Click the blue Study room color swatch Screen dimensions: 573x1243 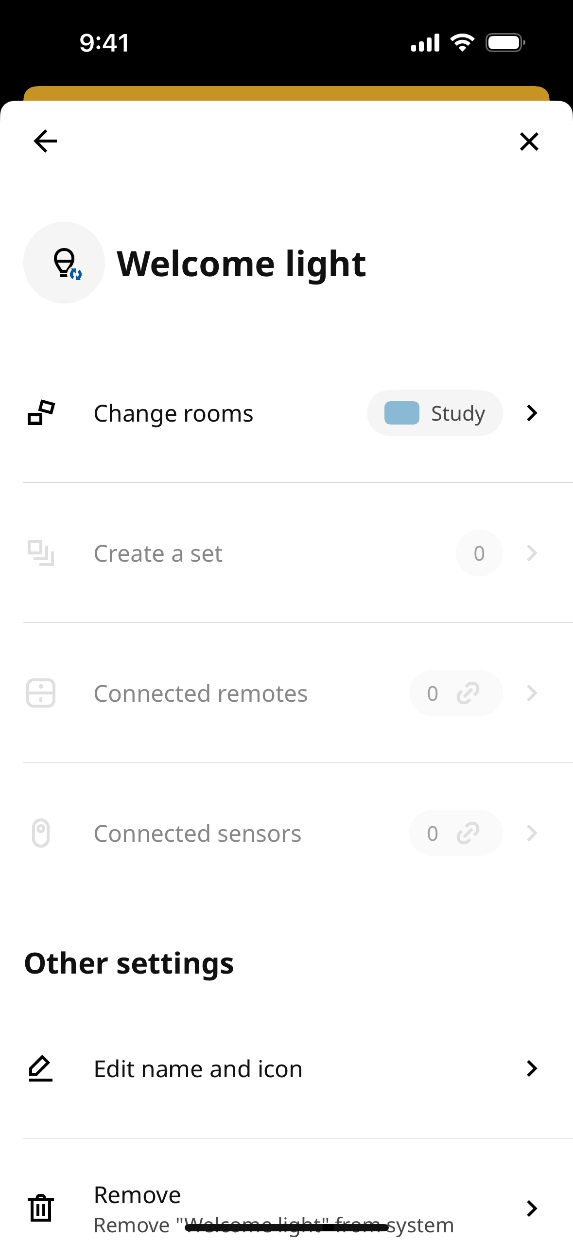pyautogui.click(x=402, y=413)
